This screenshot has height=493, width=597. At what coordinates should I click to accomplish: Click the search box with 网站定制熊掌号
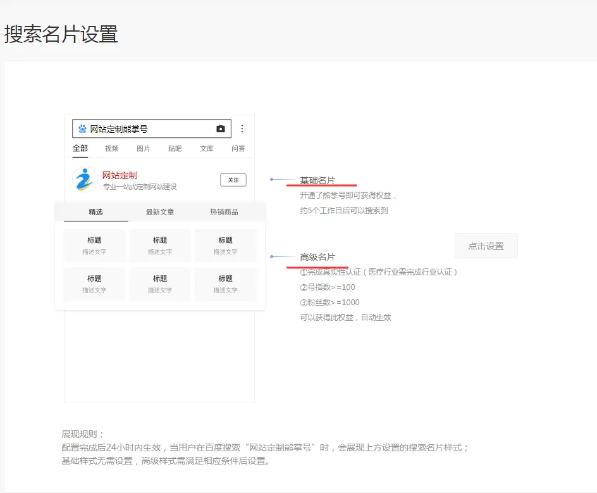pos(145,129)
